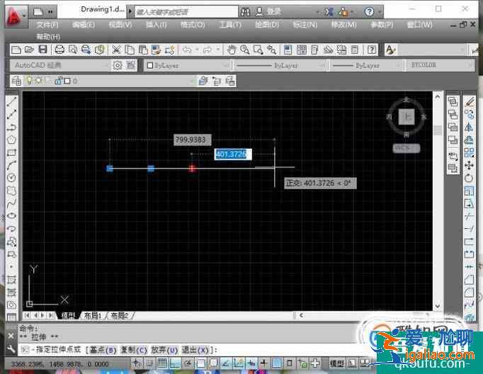Viewport: 483px width, 374px height.
Task: Select the Spline draw tool
Action: click(12, 203)
